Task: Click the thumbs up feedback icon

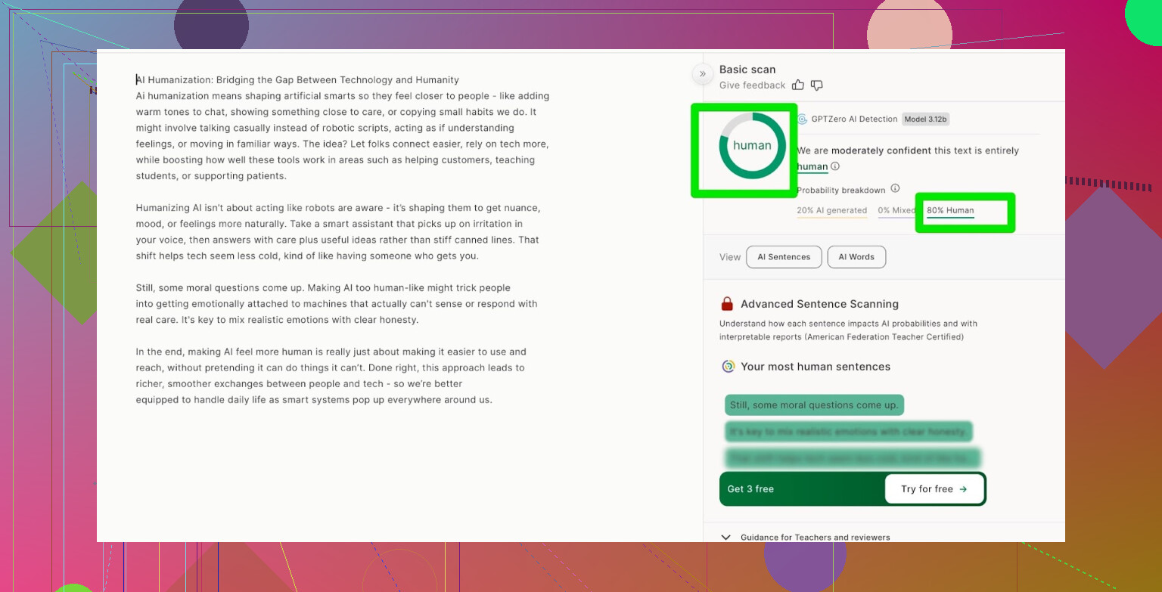Action: coord(798,85)
